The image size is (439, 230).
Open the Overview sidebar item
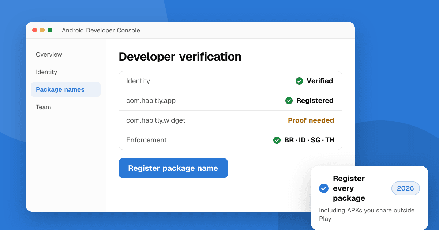pyautogui.click(x=65, y=54)
